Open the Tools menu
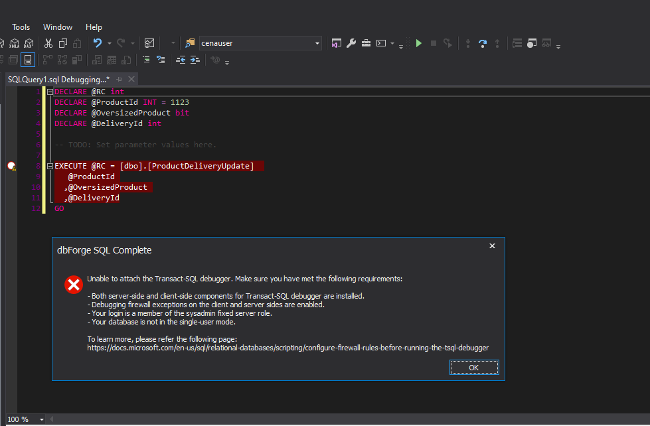This screenshot has width=650, height=426. coord(21,27)
